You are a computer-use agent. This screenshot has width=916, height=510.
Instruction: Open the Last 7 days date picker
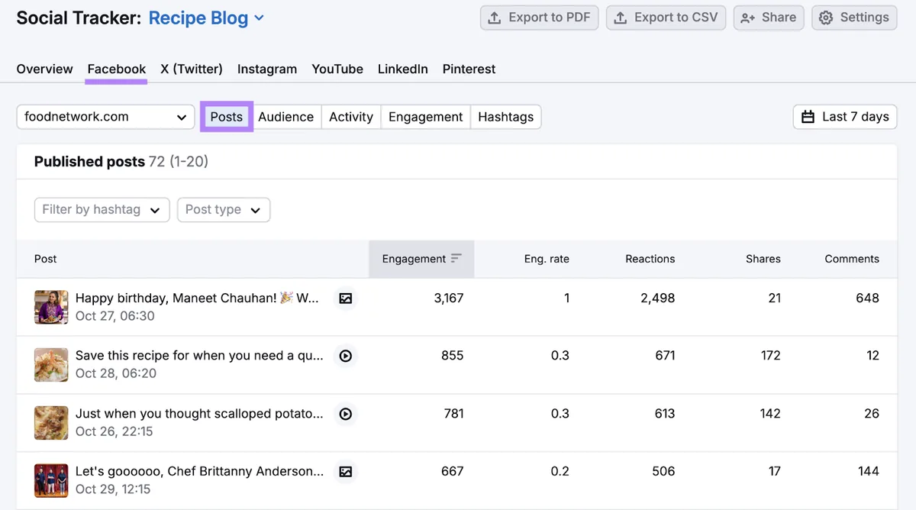845,117
